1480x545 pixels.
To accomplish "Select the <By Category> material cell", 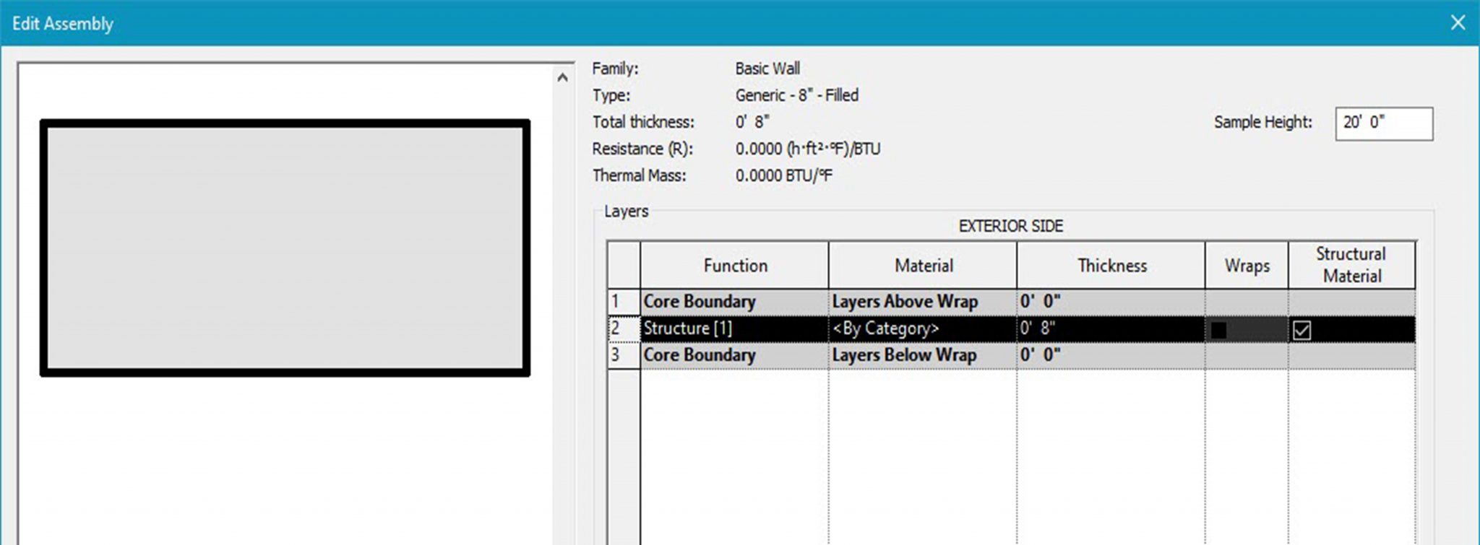I will point(923,328).
